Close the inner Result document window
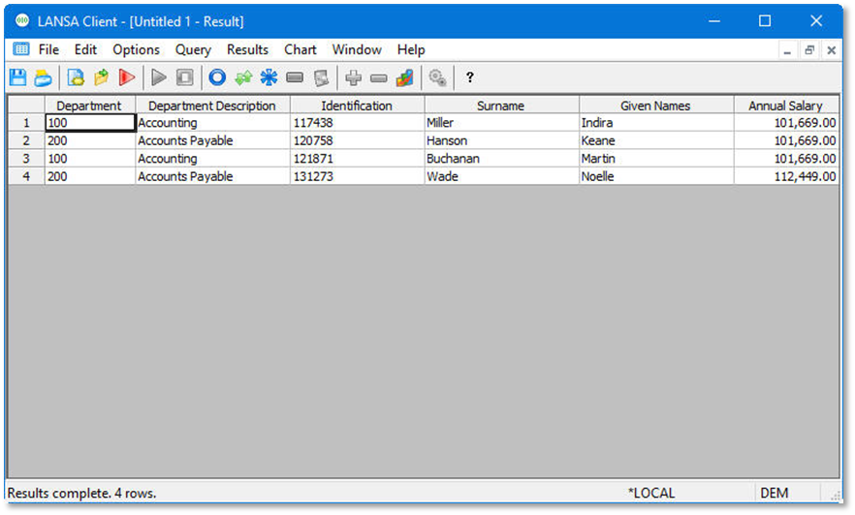Viewport: 855px width, 515px height. (x=831, y=50)
